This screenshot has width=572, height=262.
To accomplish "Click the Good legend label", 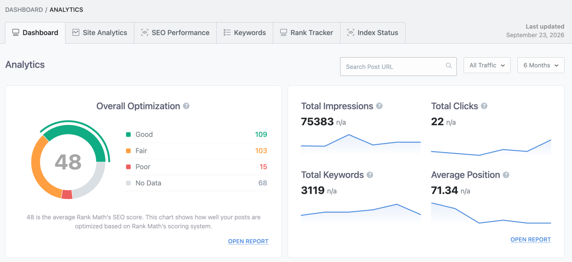I will click(144, 134).
